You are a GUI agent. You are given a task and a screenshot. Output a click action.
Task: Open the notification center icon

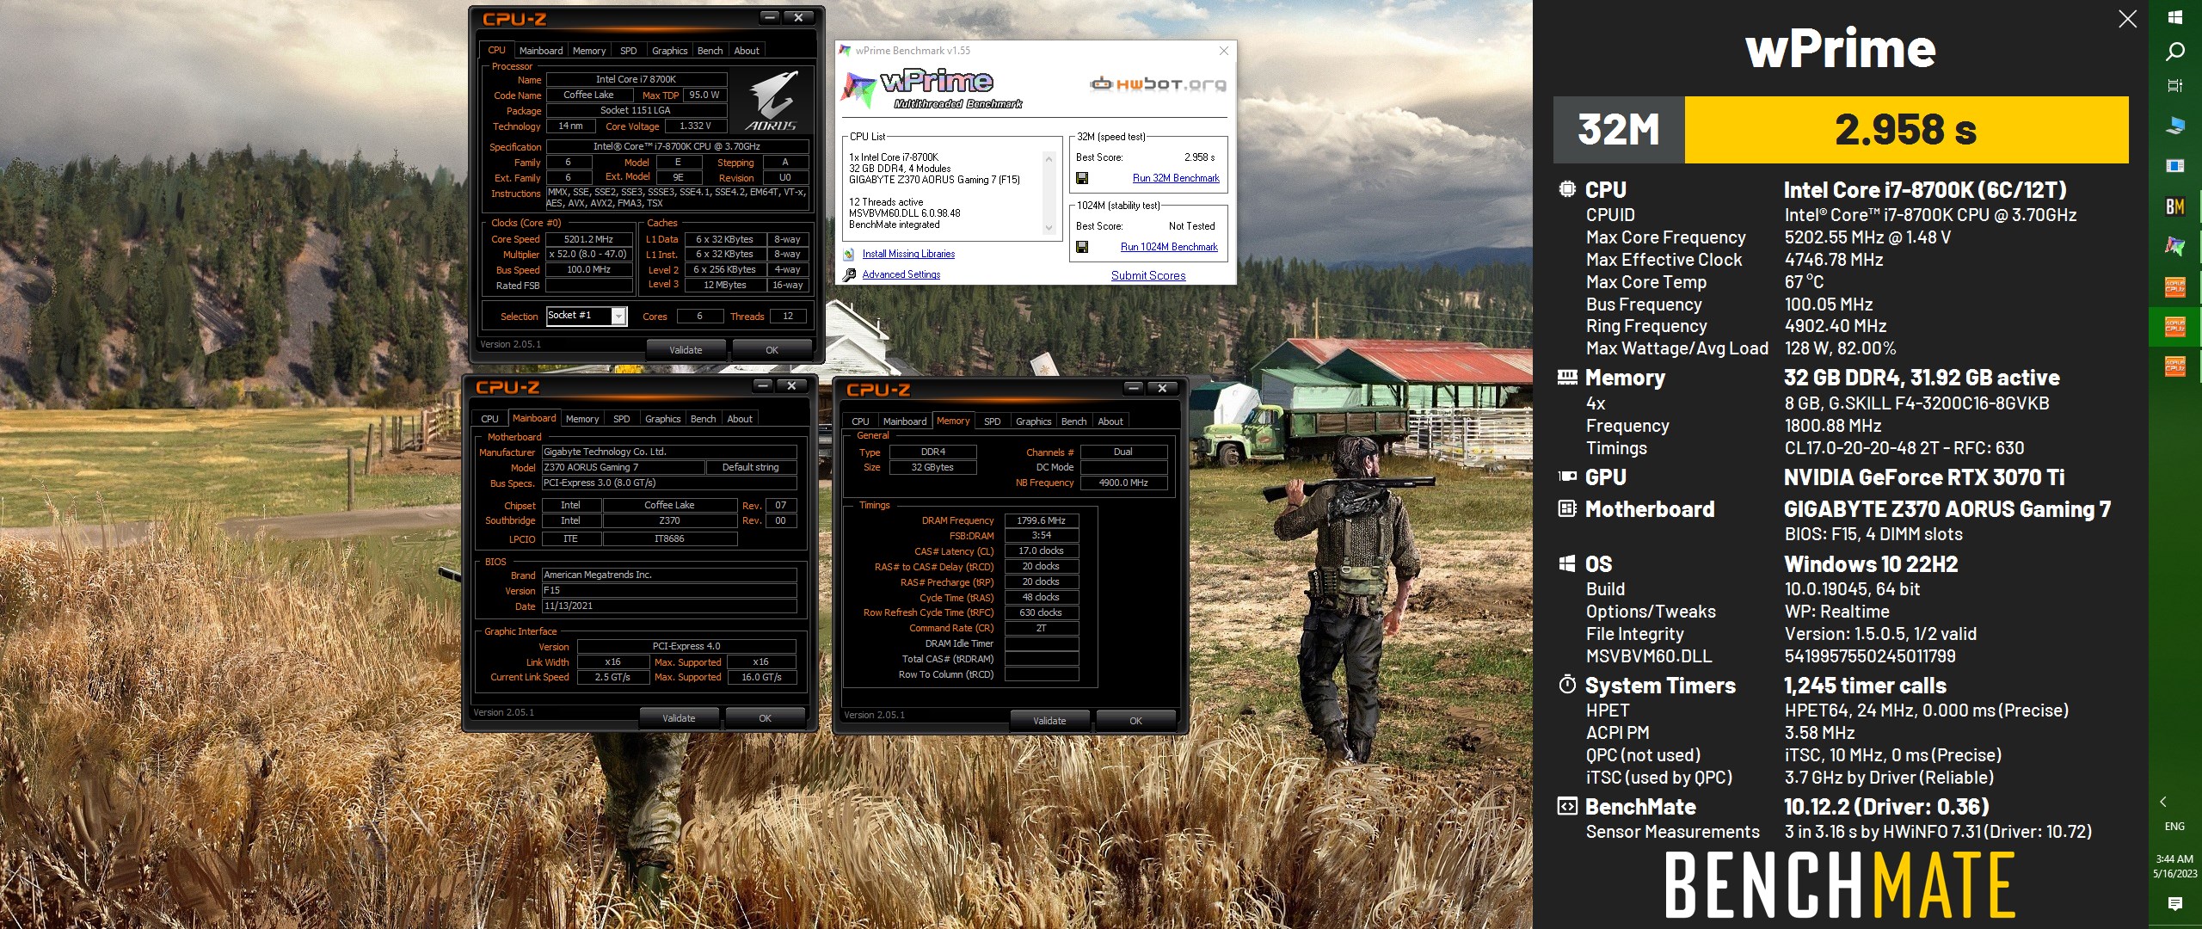click(2175, 903)
